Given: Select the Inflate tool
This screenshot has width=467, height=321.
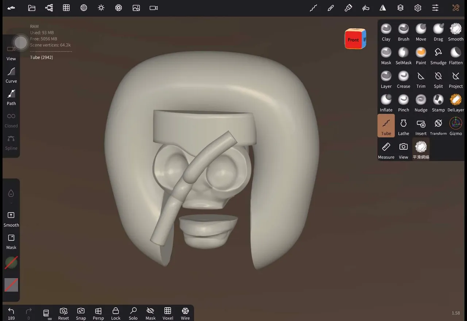Looking at the screenshot, I should [x=386, y=103].
